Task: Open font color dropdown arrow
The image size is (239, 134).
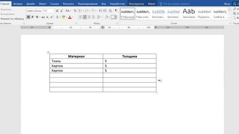Action: click(73, 17)
